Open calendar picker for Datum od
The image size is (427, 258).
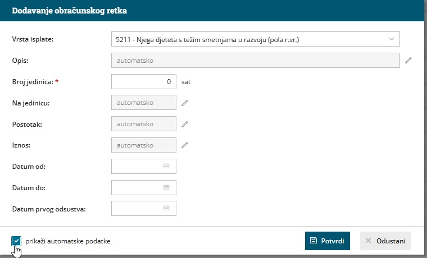click(166, 166)
